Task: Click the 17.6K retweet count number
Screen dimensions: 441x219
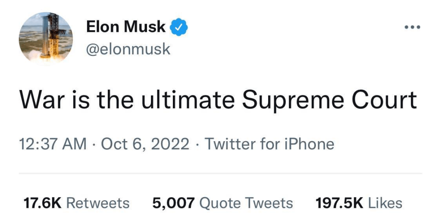Action: [x=42, y=203]
